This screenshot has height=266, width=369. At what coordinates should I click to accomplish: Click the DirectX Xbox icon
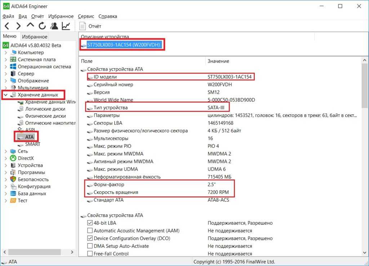[13, 158]
